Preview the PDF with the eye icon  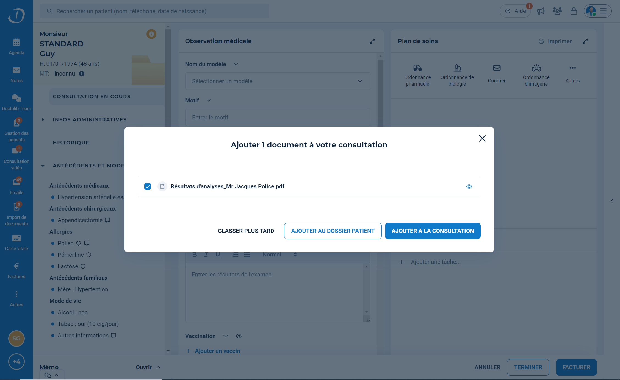coord(469,186)
